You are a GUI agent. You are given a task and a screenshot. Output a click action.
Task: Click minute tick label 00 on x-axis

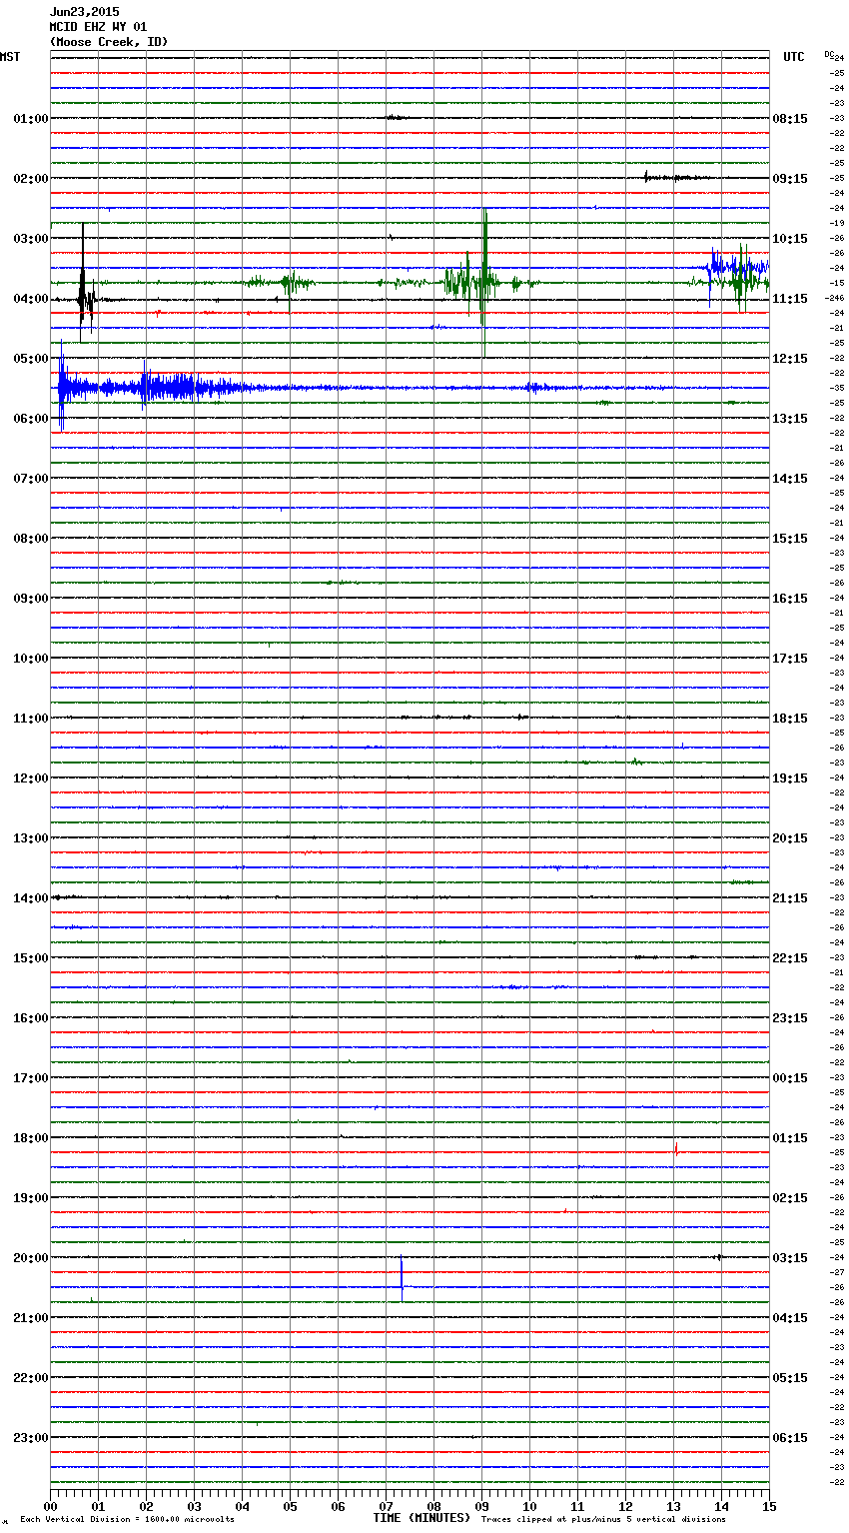(x=50, y=1506)
